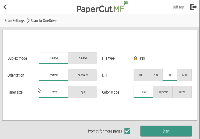The height and width of the screenshot is (139, 200).
Task: Click the file type lock icon
Action: pyautogui.click(x=136, y=58)
